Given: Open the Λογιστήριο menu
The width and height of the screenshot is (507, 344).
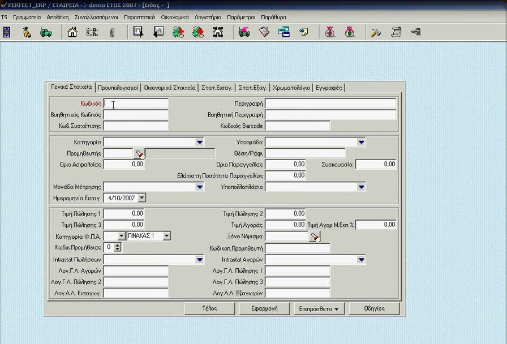Looking at the screenshot, I should (208, 17).
